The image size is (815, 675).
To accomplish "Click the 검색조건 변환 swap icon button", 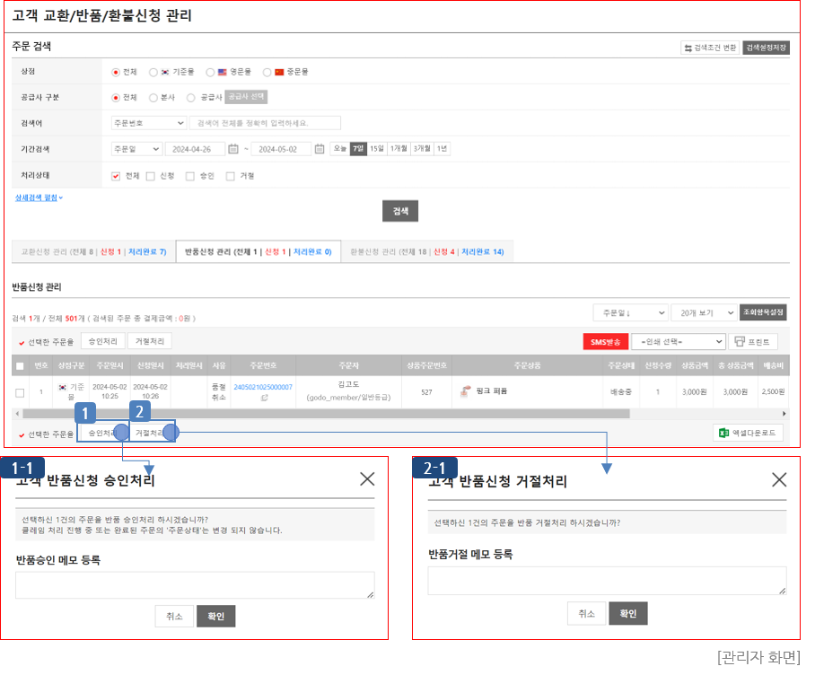I will (709, 48).
